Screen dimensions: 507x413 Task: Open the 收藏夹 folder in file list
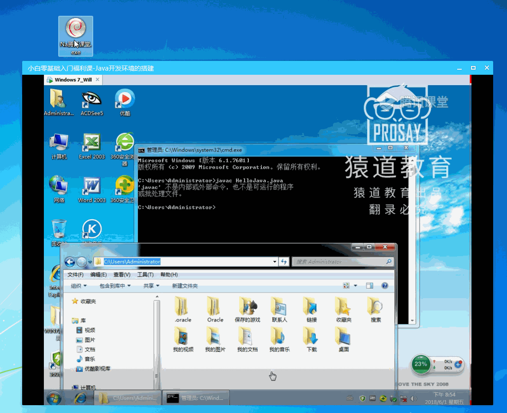344,309
